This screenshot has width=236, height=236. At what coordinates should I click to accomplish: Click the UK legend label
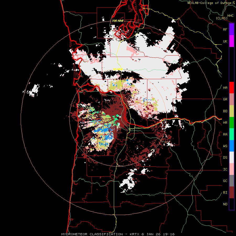tap(225, 41)
